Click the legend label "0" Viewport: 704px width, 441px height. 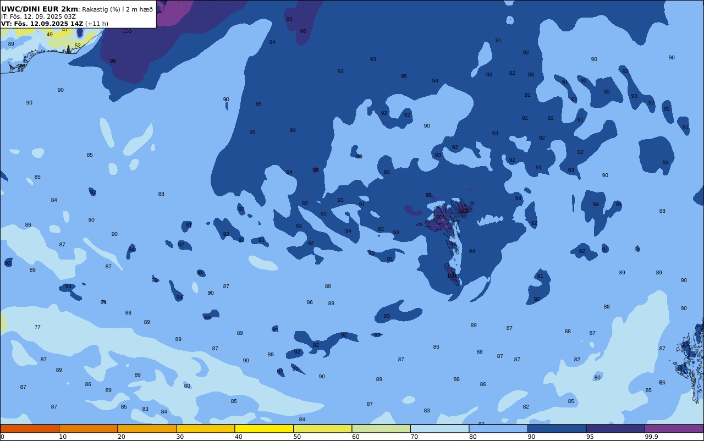click(2, 437)
